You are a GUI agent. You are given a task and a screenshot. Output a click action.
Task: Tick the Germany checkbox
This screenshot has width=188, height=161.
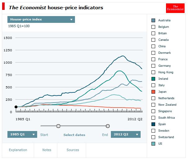153,66
